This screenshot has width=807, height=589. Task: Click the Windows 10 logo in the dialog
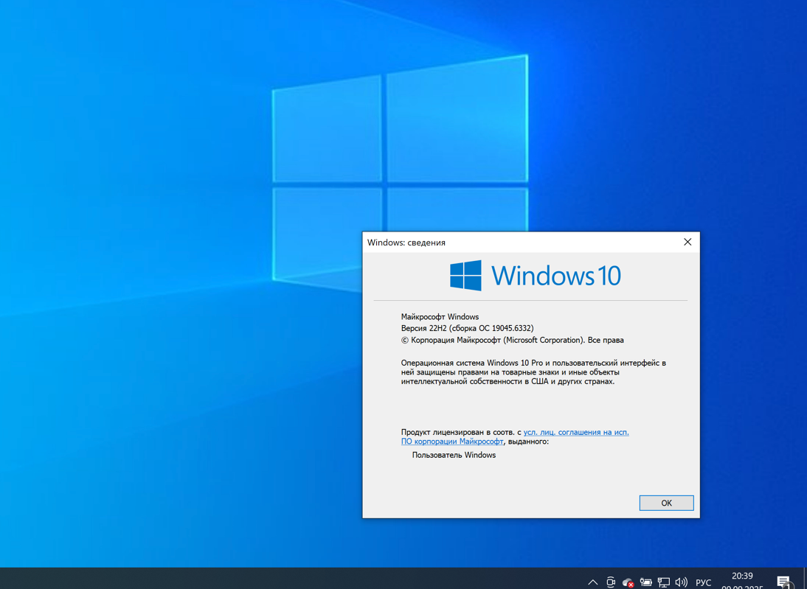535,274
